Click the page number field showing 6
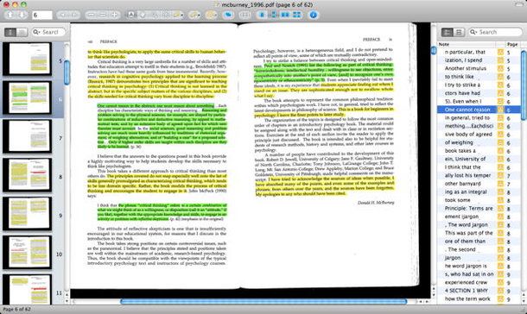The height and width of the screenshot is (314, 527). (42, 16)
